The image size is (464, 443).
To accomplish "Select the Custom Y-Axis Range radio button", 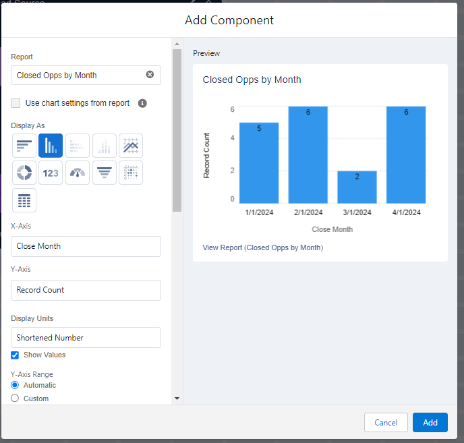I will [15, 398].
